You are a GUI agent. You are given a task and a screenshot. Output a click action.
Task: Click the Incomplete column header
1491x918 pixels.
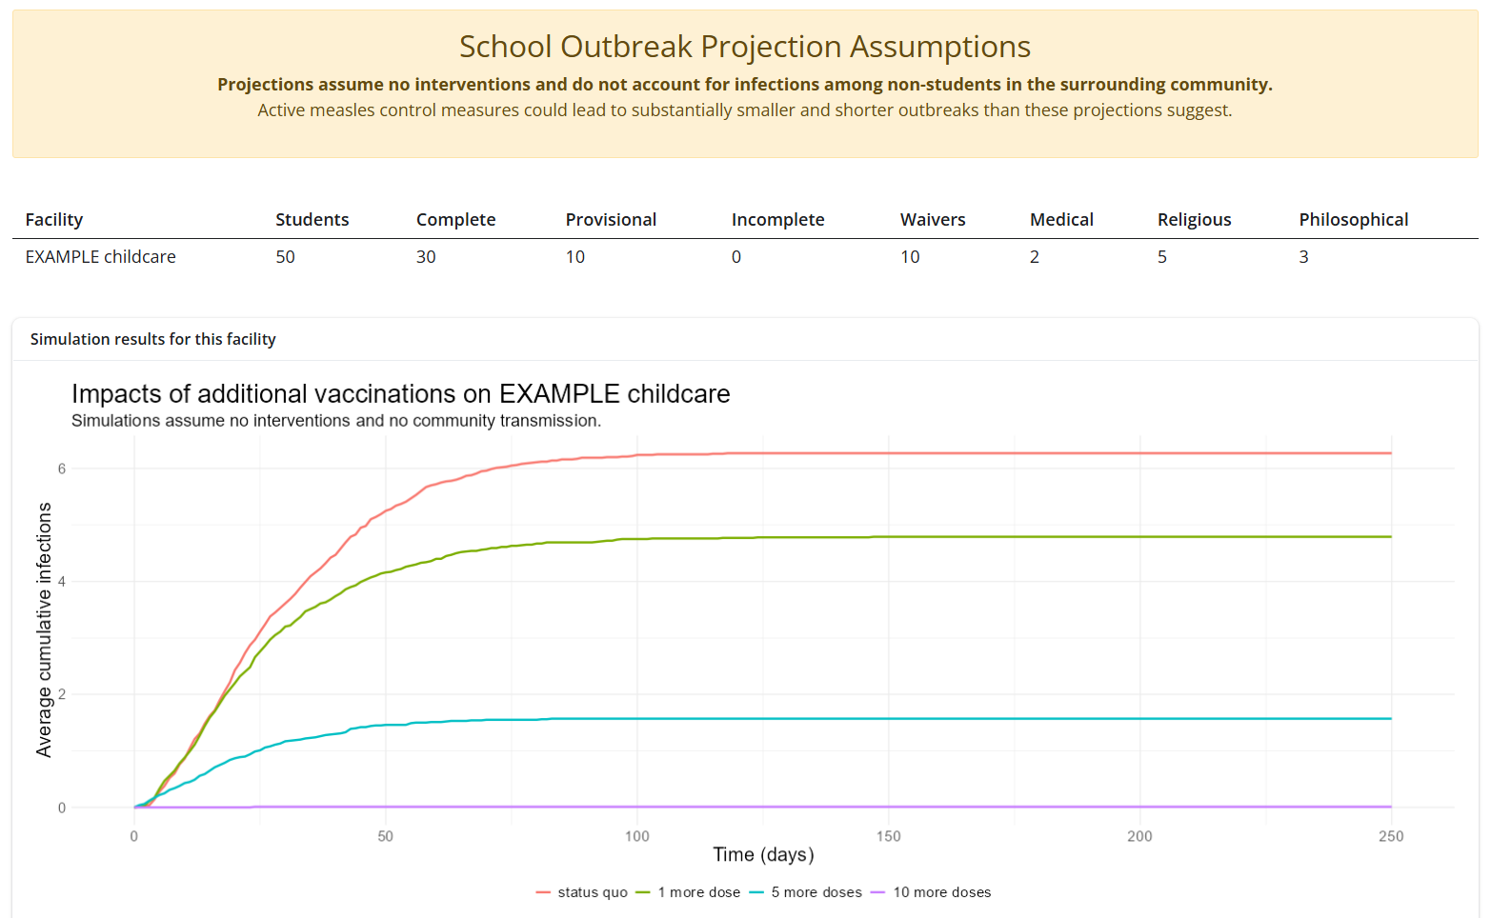777,219
